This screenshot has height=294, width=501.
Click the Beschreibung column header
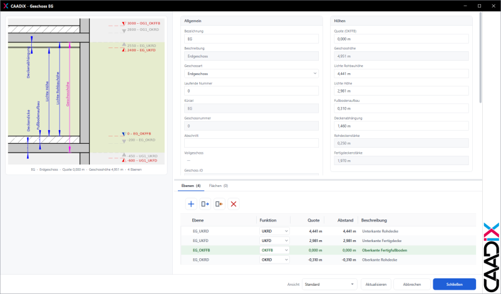click(x=374, y=220)
